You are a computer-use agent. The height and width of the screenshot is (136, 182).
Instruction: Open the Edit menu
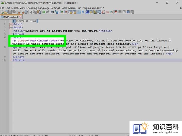(8, 8)
